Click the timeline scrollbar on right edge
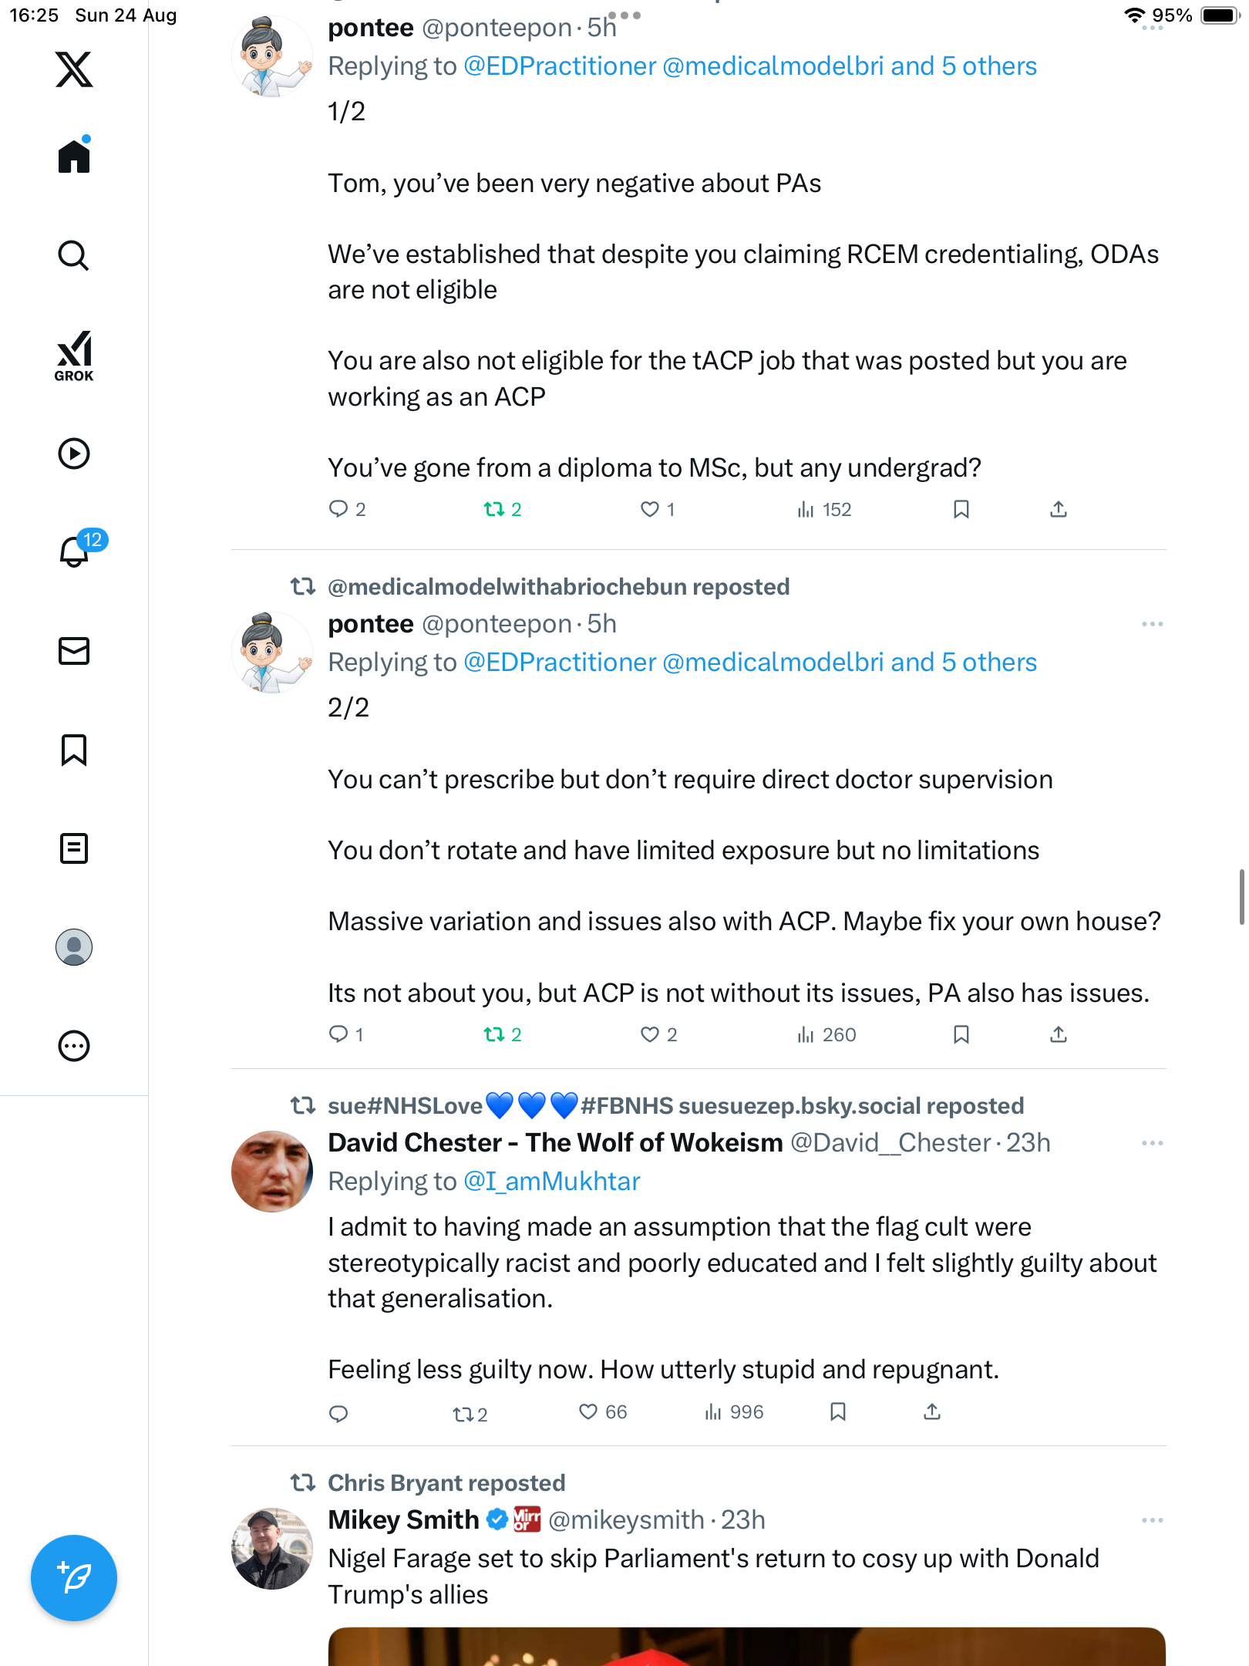The height and width of the screenshot is (1666, 1249). [1241, 896]
